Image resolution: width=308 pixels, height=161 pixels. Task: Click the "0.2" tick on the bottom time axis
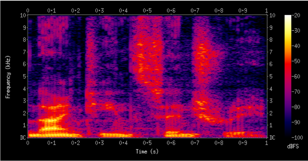point(75,143)
